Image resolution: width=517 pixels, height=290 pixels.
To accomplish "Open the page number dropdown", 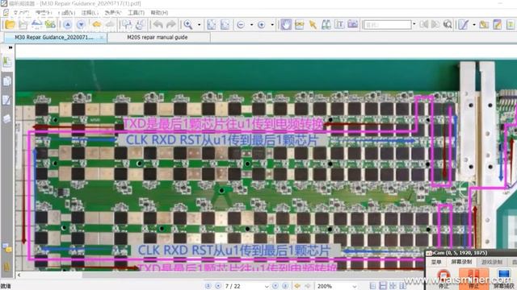I will pos(267,287).
